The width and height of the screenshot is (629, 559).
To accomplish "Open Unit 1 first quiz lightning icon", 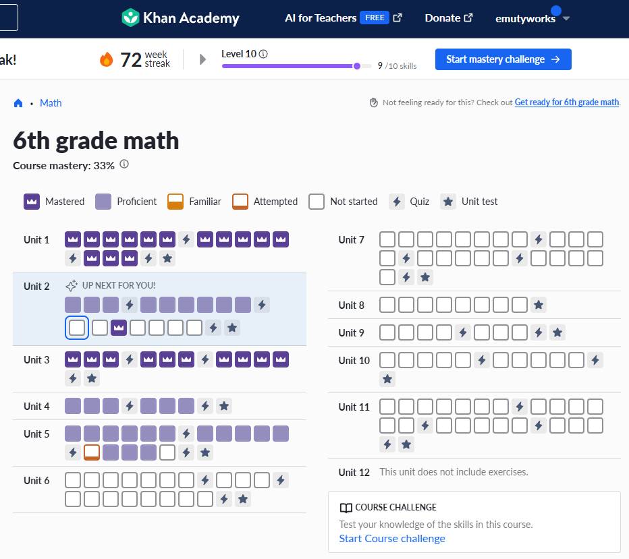I will [186, 239].
